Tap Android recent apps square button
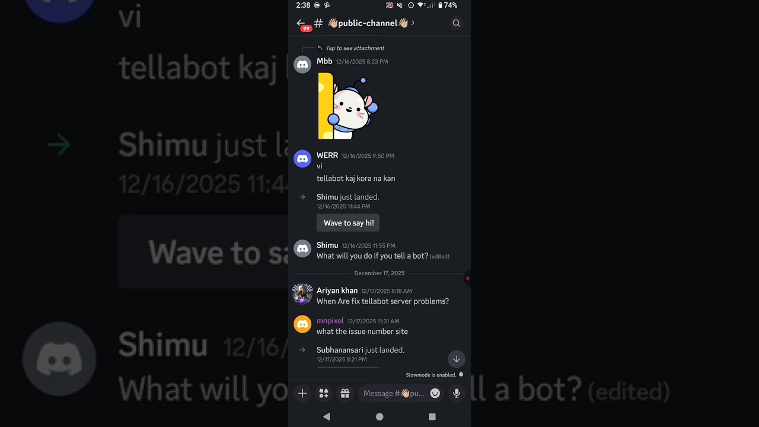This screenshot has height=427, width=759. pyautogui.click(x=432, y=417)
